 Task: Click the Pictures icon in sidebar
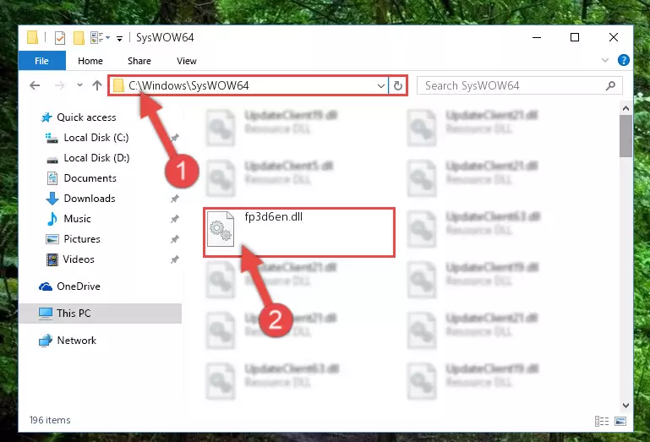(52, 239)
